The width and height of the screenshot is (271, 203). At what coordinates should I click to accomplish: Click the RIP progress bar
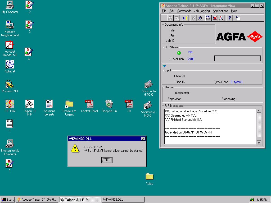click(x=237, y=58)
